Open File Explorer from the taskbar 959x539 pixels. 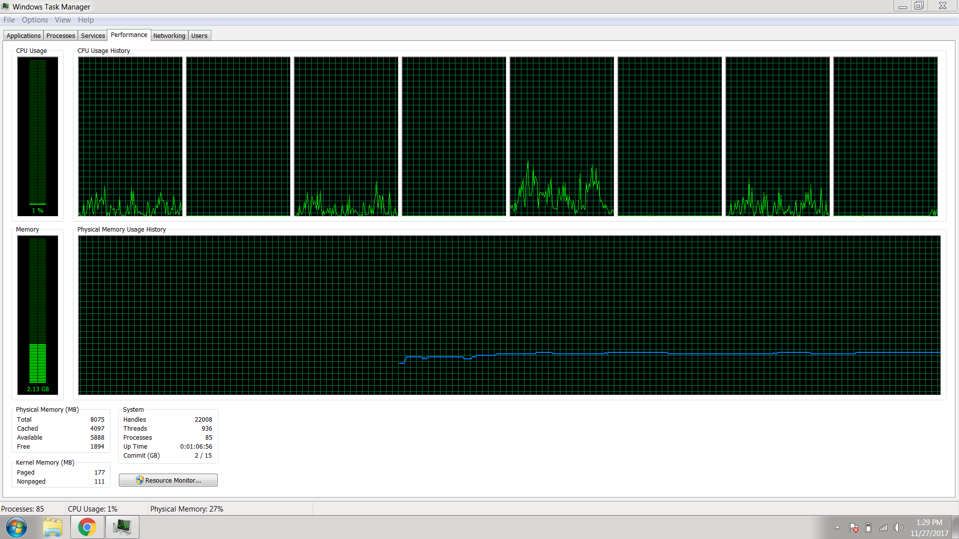[52, 527]
